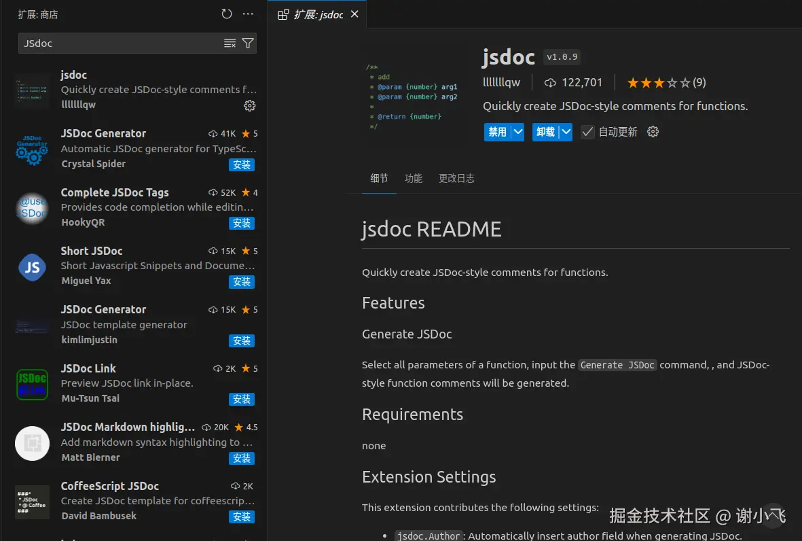
Task: Install JSDoc Generator by kimlimjustin
Action: 242,341
